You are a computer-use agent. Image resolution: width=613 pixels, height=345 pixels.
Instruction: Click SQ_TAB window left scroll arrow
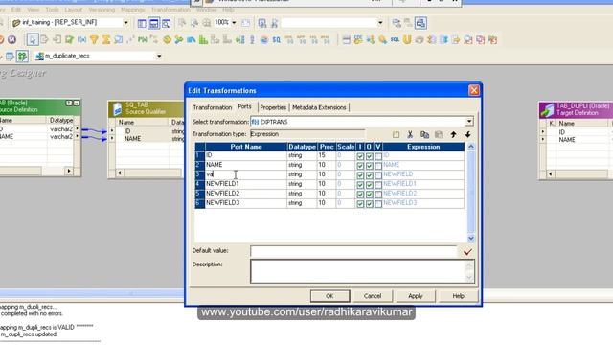click(x=120, y=172)
